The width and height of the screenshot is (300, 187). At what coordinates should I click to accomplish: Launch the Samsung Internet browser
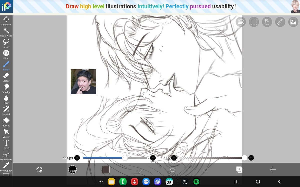click(158, 182)
